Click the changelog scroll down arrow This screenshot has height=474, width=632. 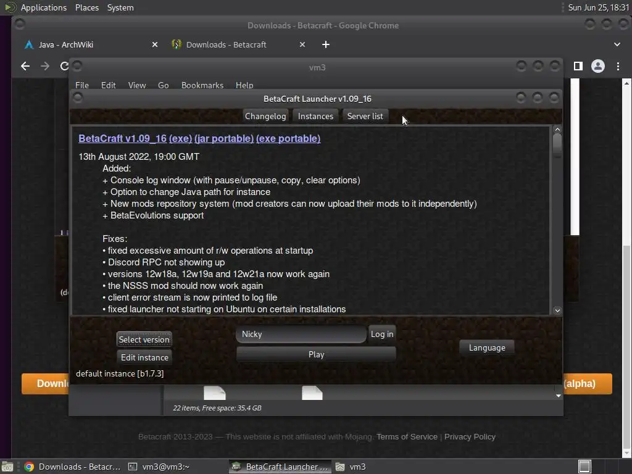557,310
